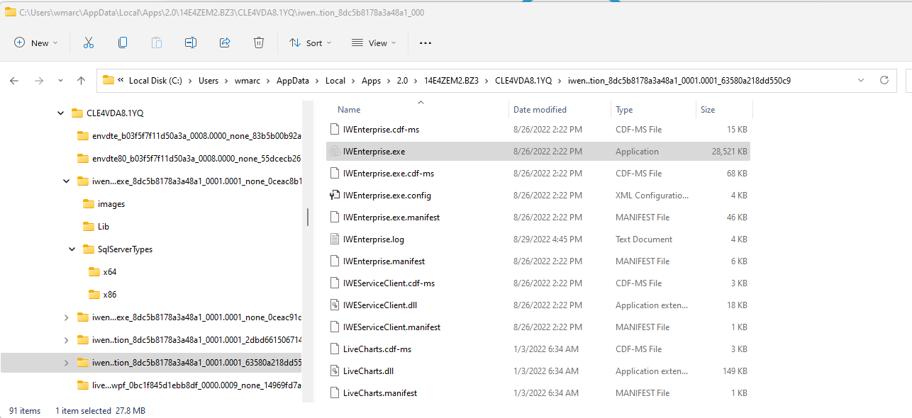
Task: Open the See more ellipsis menu
Action: click(426, 43)
